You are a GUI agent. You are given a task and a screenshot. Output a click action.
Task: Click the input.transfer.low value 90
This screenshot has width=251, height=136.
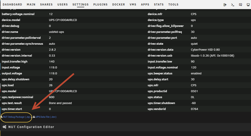(x=193, y=61)
